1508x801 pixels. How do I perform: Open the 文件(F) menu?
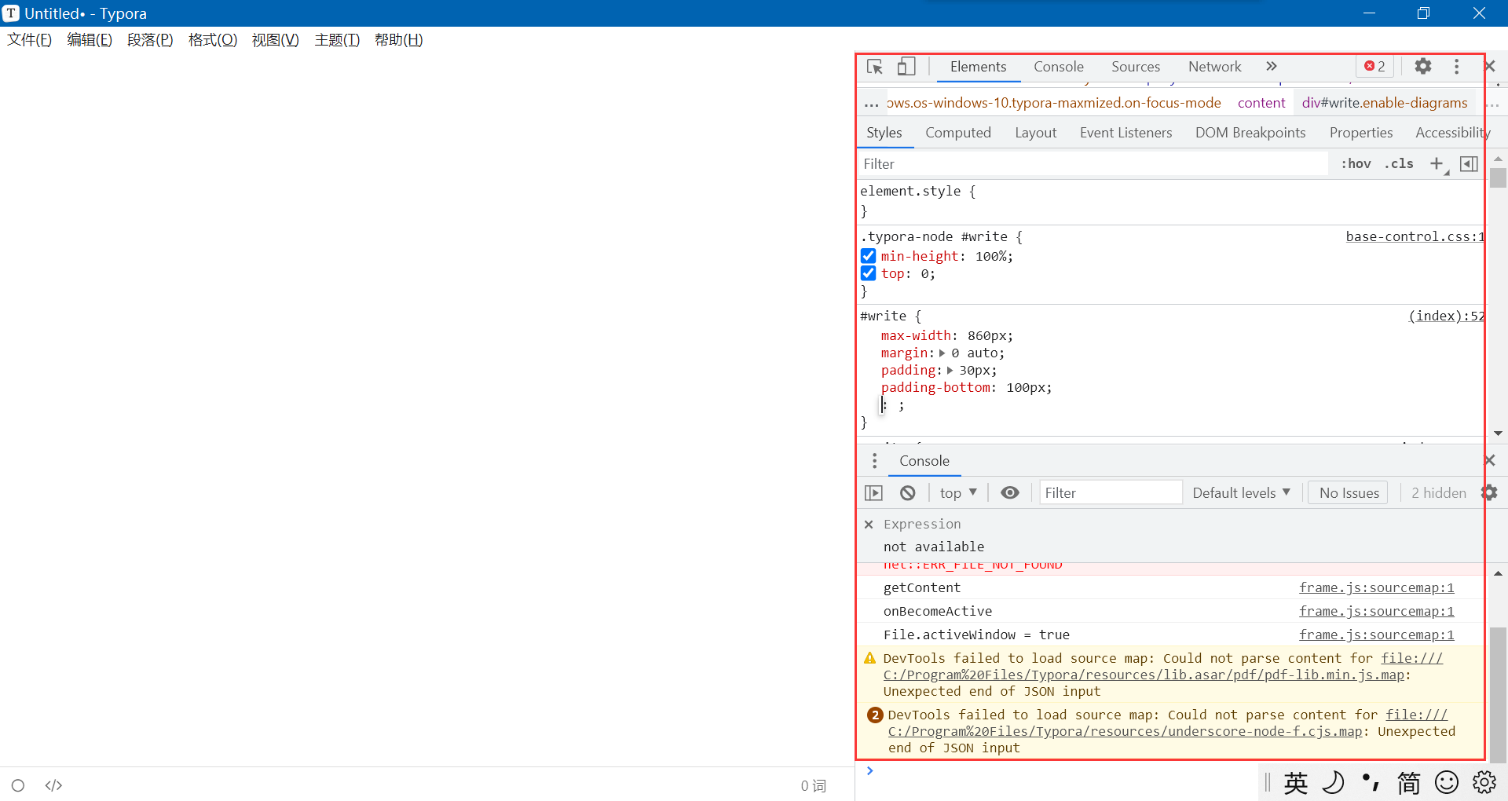(29, 40)
